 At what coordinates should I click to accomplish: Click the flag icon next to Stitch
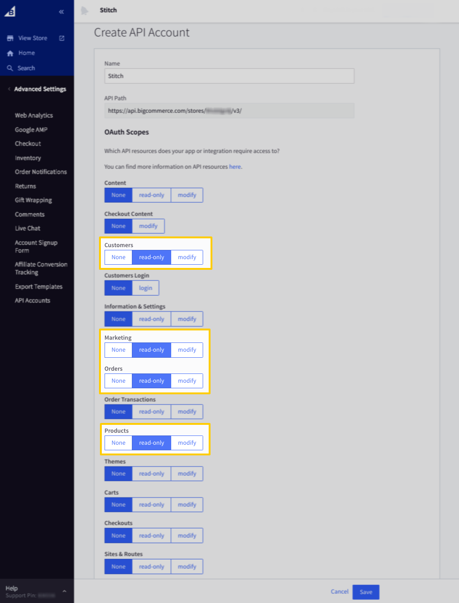(x=85, y=10)
